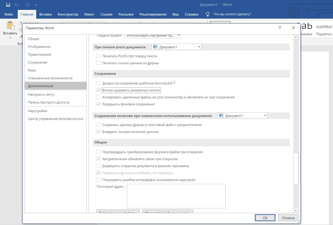
Task: Click the Redo icon in quick access
Action: click(27, 5)
